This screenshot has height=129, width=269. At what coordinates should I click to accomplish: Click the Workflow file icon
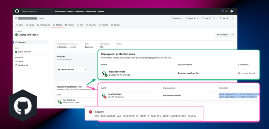[16, 65]
